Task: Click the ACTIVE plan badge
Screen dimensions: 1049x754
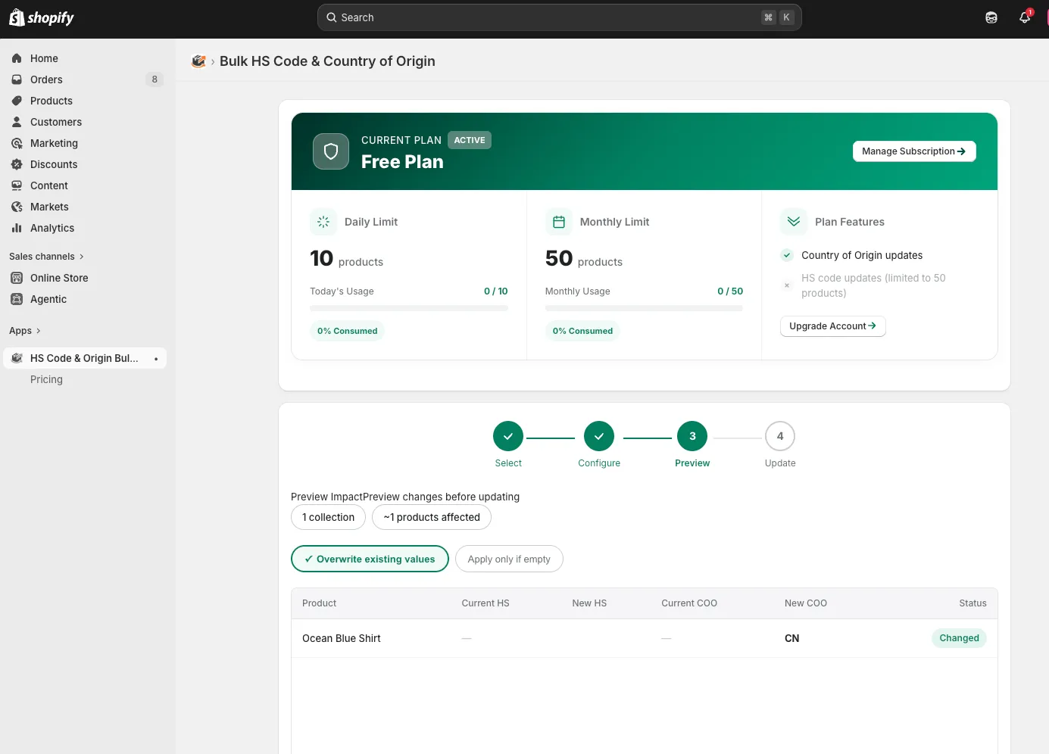Action: point(470,140)
